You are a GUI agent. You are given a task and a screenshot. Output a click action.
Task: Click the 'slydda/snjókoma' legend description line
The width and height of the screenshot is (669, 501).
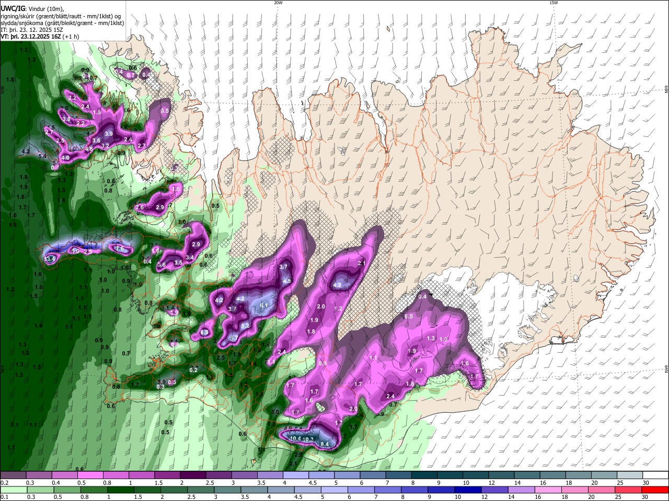coord(62,23)
